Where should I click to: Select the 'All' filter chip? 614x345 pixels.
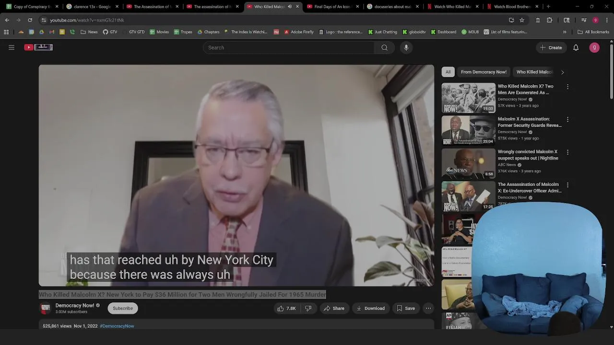pyautogui.click(x=448, y=72)
